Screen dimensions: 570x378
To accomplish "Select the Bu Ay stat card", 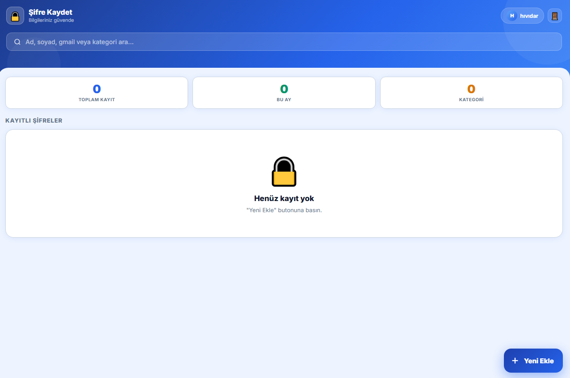I will pyautogui.click(x=284, y=93).
